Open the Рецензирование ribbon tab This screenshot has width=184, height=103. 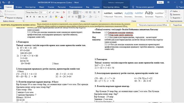point(76,7)
